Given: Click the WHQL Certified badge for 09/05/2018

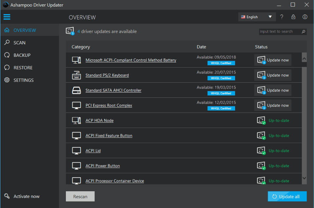Looking at the screenshot, I should [221, 63].
